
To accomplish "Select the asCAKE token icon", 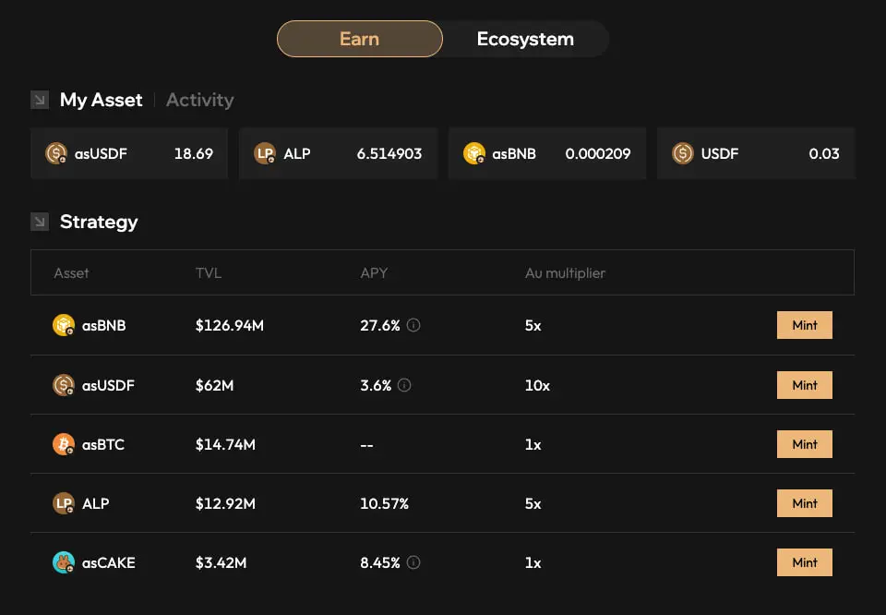I will [x=63, y=562].
